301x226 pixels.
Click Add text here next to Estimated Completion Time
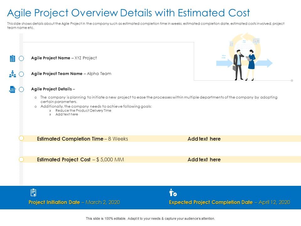point(204,138)
